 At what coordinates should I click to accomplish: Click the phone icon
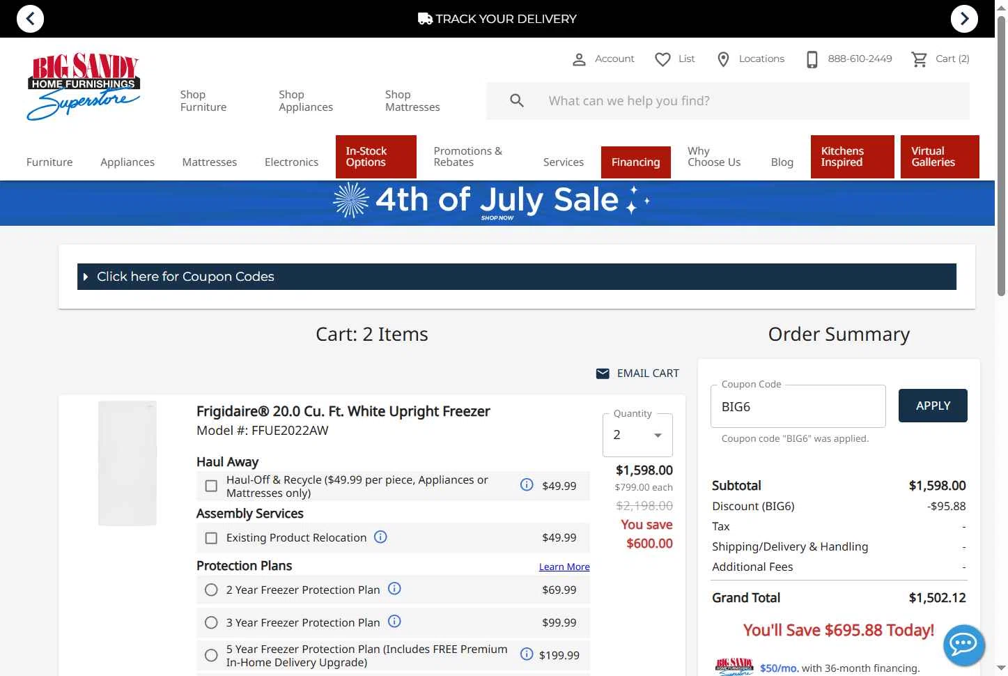point(812,59)
